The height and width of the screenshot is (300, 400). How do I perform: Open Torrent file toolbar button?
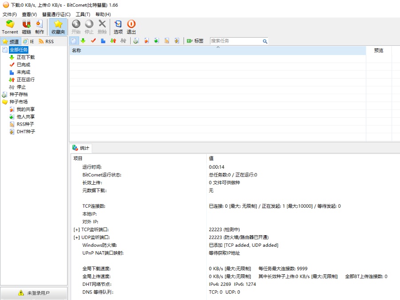pos(10,27)
